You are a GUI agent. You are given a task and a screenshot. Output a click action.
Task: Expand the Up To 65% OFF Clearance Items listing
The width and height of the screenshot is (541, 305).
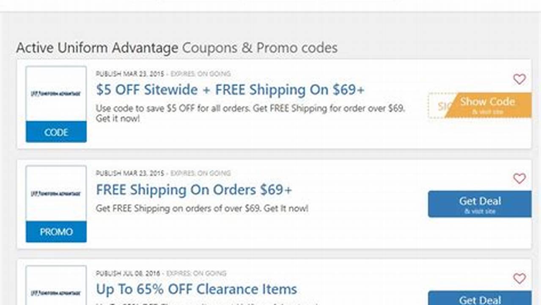pos(196,289)
